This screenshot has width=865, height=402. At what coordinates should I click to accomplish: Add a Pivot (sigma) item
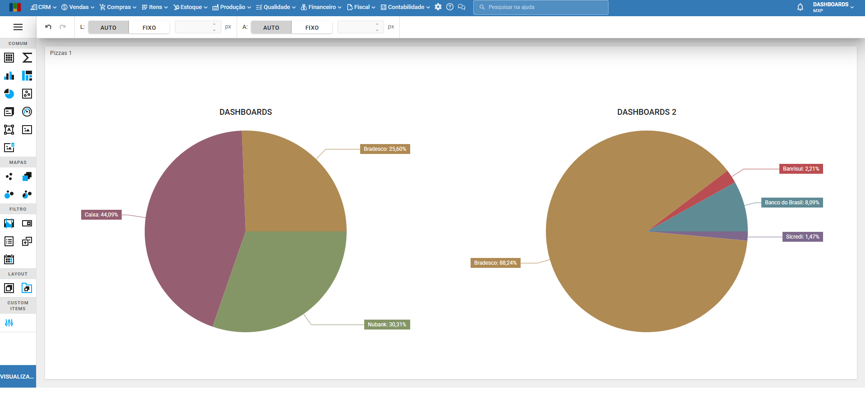(27, 58)
